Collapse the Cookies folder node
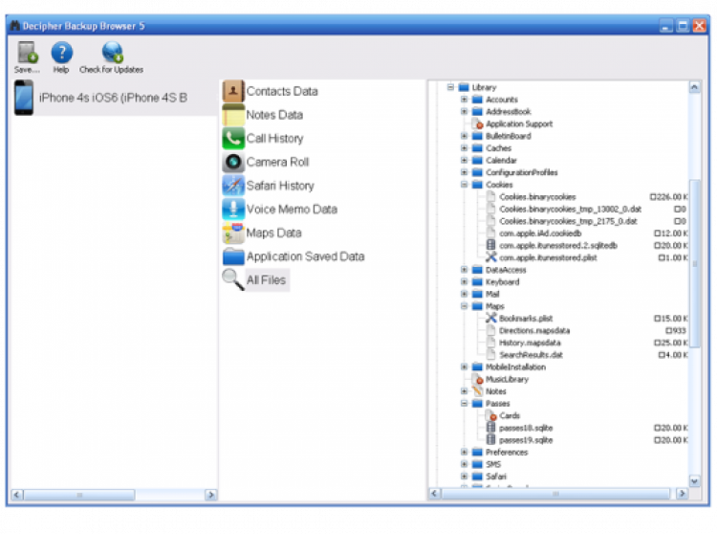This screenshot has width=717, height=534. point(464,185)
